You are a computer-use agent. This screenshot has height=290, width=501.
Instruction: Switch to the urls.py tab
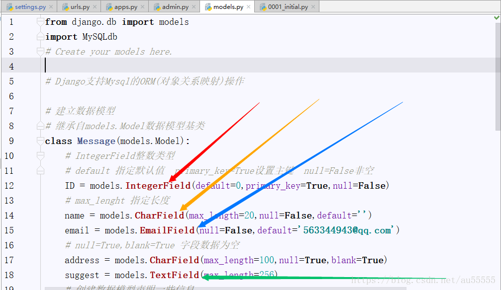coord(79,6)
